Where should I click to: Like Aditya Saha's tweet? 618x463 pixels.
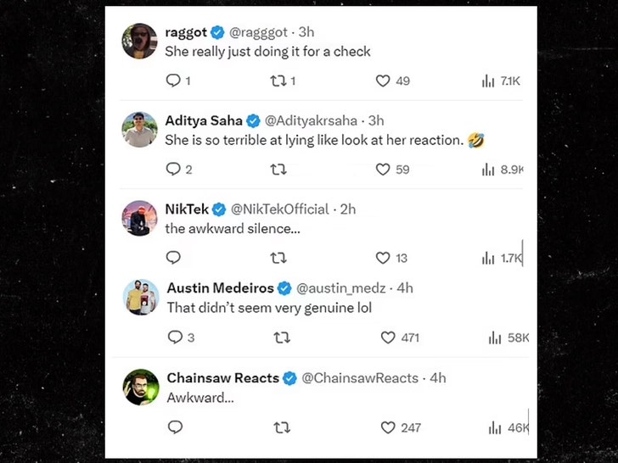tap(383, 169)
